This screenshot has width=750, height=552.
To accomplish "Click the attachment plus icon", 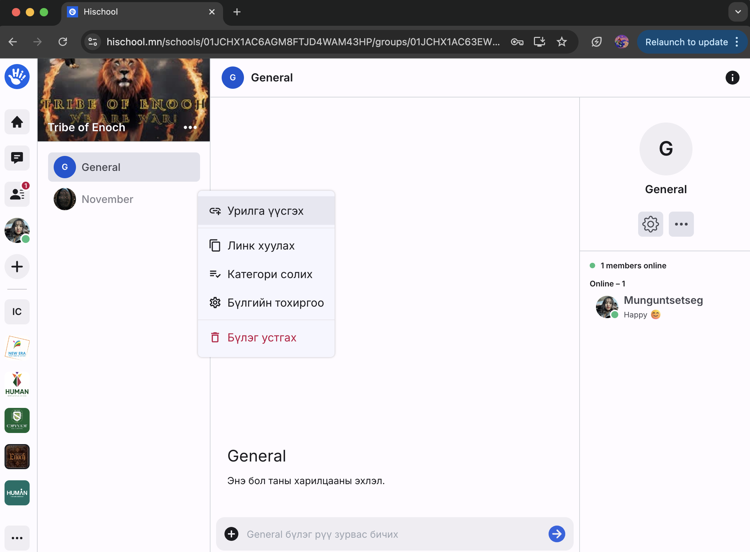I will pyautogui.click(x=231, y=534).
